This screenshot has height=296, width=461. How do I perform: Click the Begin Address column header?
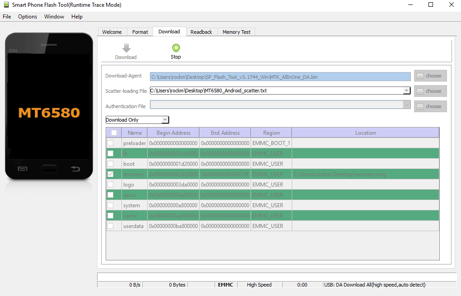coord(173,132)
